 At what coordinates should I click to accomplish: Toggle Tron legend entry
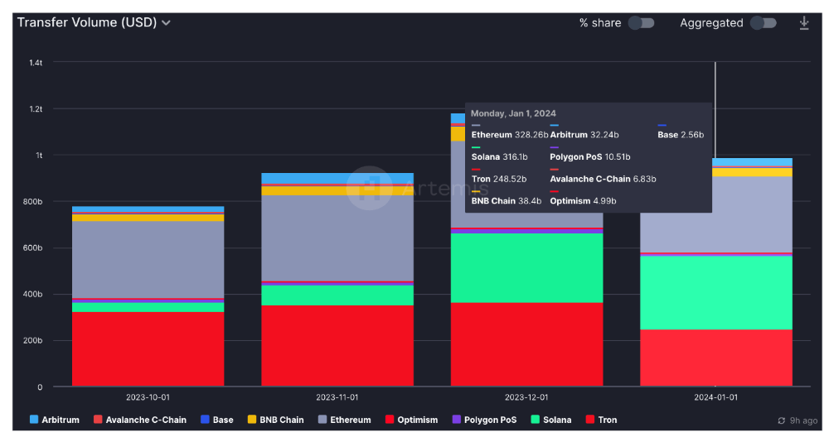tap(601, 420)
